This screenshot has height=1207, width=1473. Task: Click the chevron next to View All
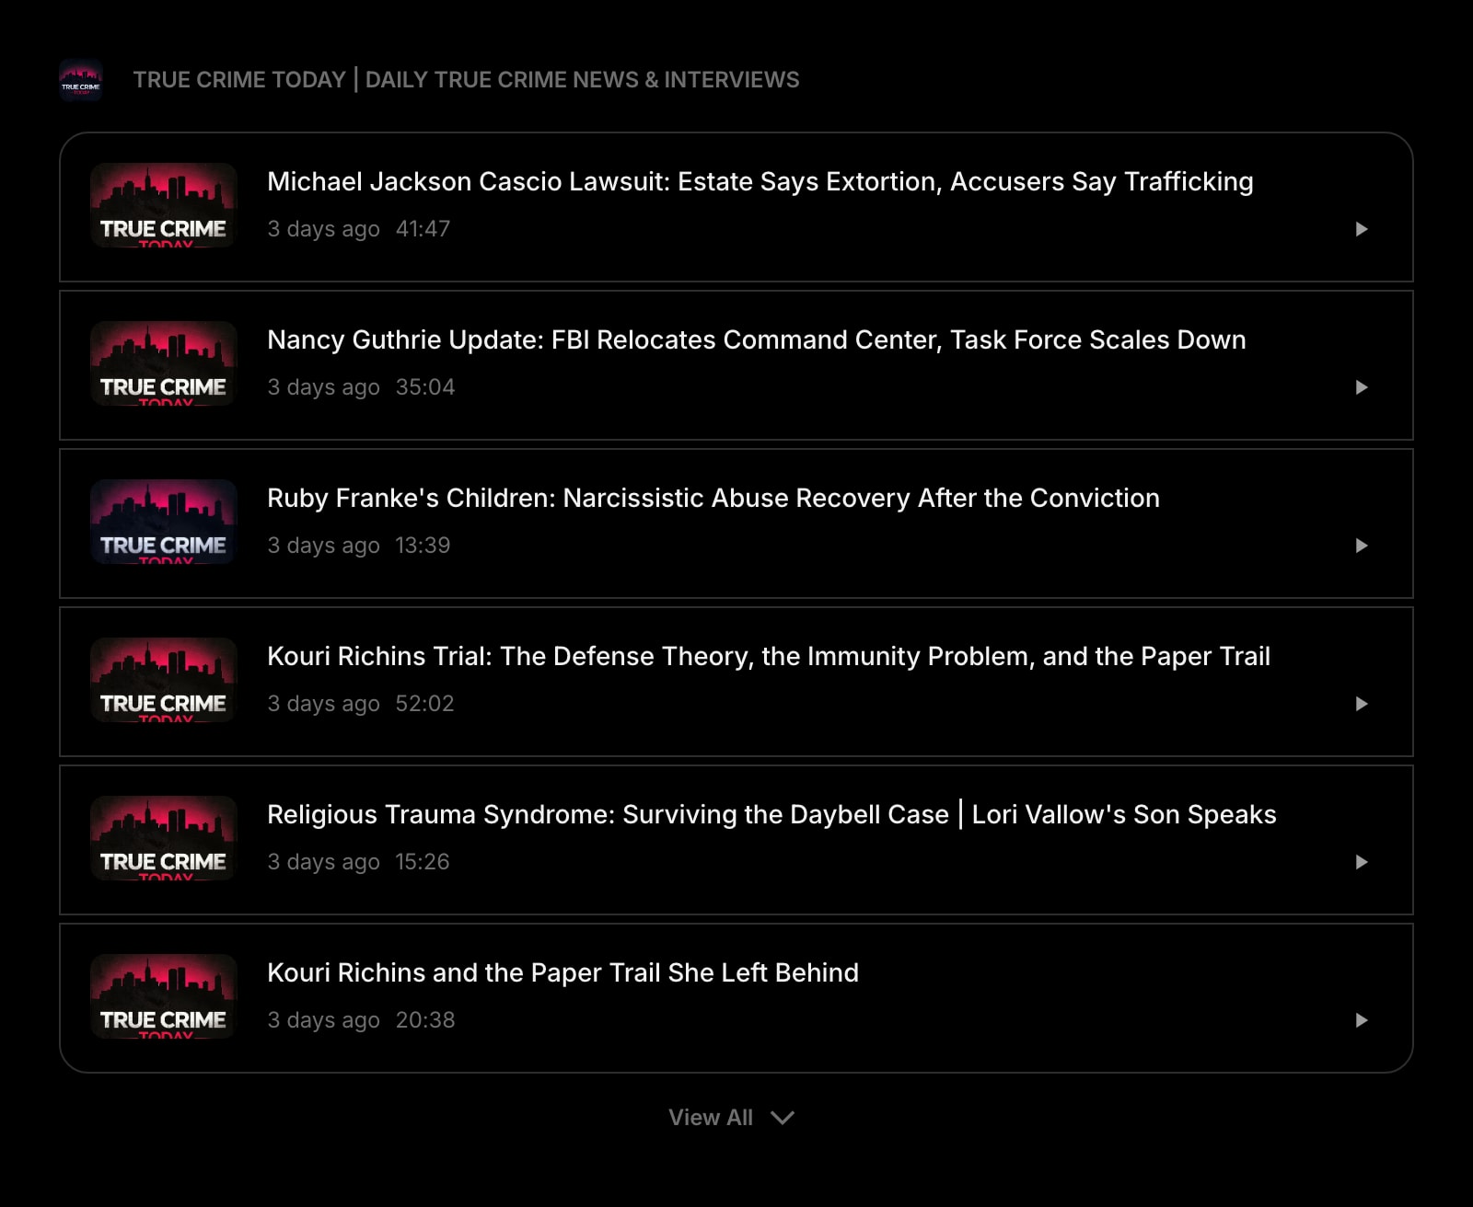[x=783, y=1118]
